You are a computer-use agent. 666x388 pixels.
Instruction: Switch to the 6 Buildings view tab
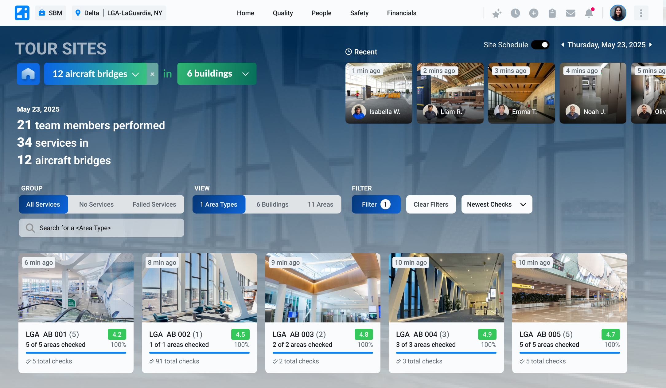[272, 204]
